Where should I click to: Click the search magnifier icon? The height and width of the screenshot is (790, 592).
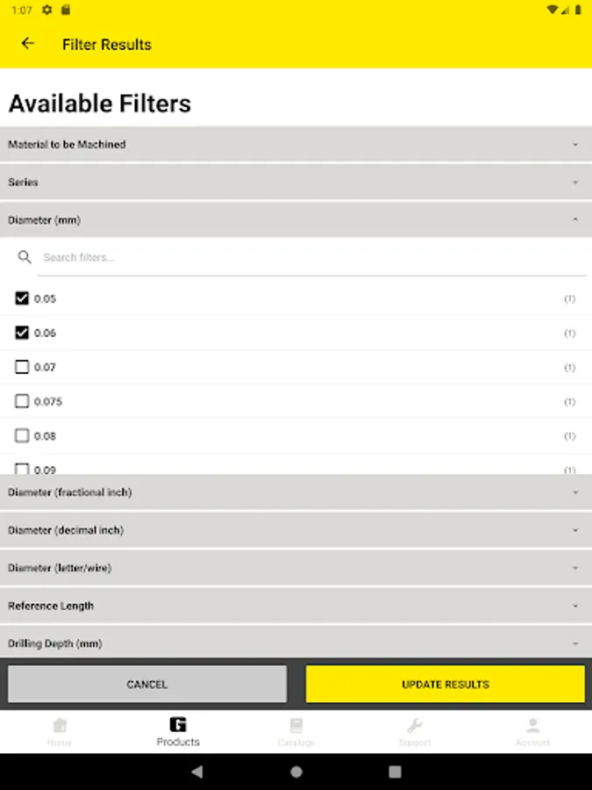pyautogui.click(x=25, y=257)
